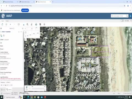132x99 pixels.
Task: Close the toolbar panel with X
Action: (131, 21)
